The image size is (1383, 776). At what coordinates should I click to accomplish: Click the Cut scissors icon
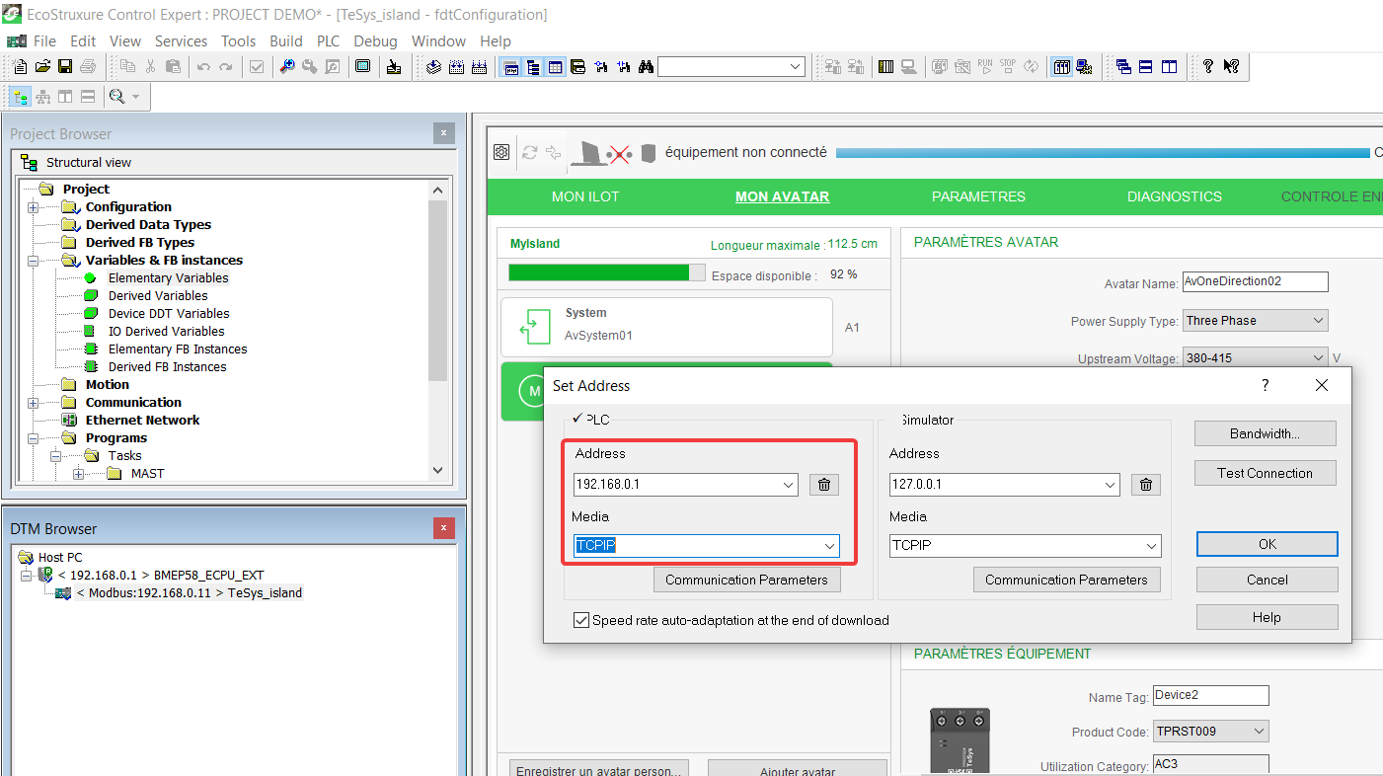click(x=151, y=67)
